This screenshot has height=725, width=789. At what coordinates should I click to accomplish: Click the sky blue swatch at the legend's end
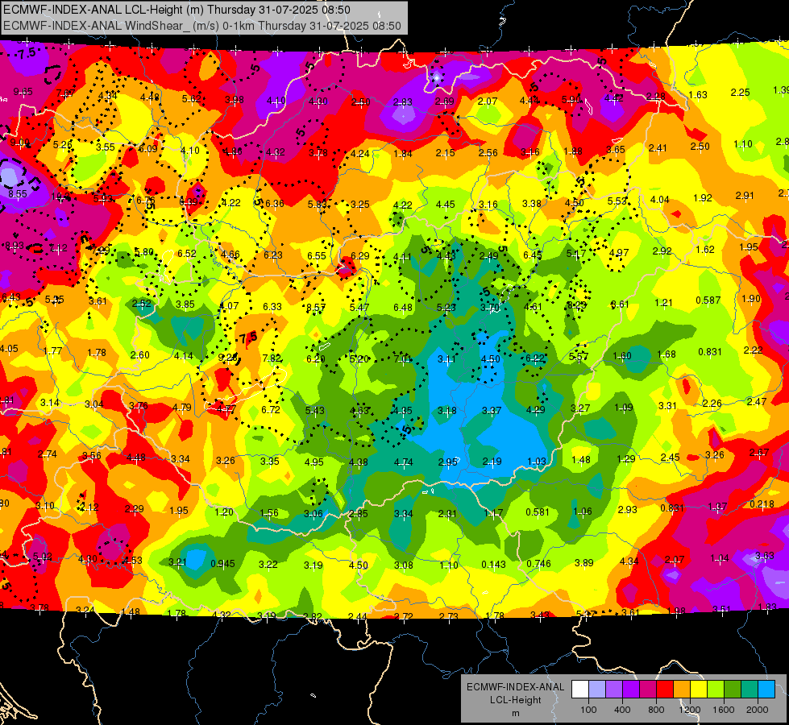[x=767, y=689]
